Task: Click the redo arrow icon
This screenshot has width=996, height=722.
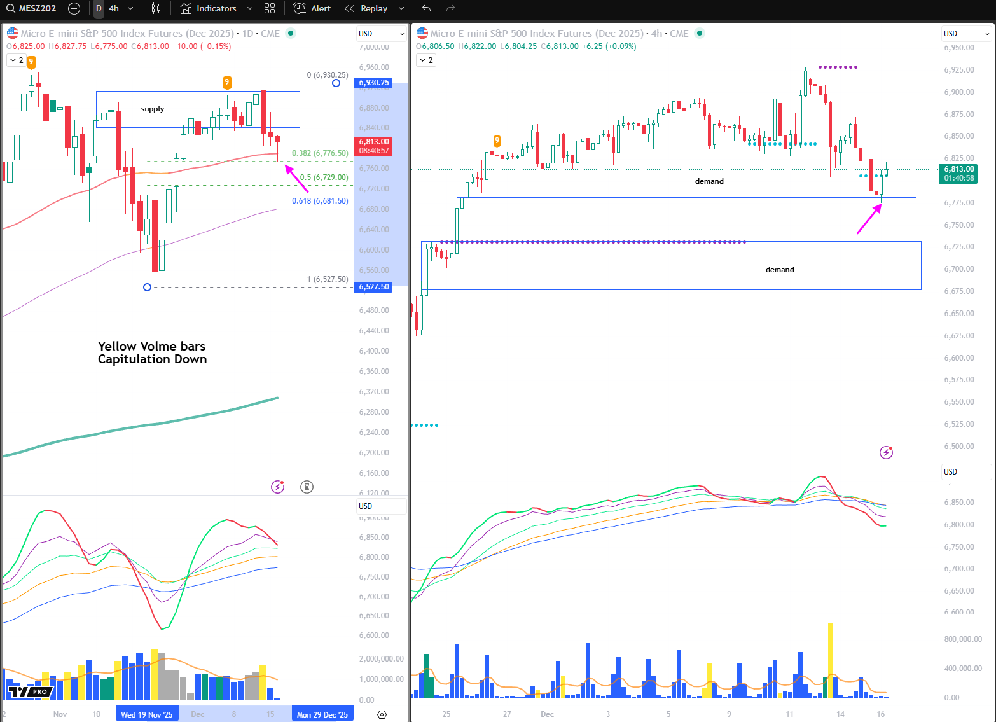Action: (x=450, y=8)
